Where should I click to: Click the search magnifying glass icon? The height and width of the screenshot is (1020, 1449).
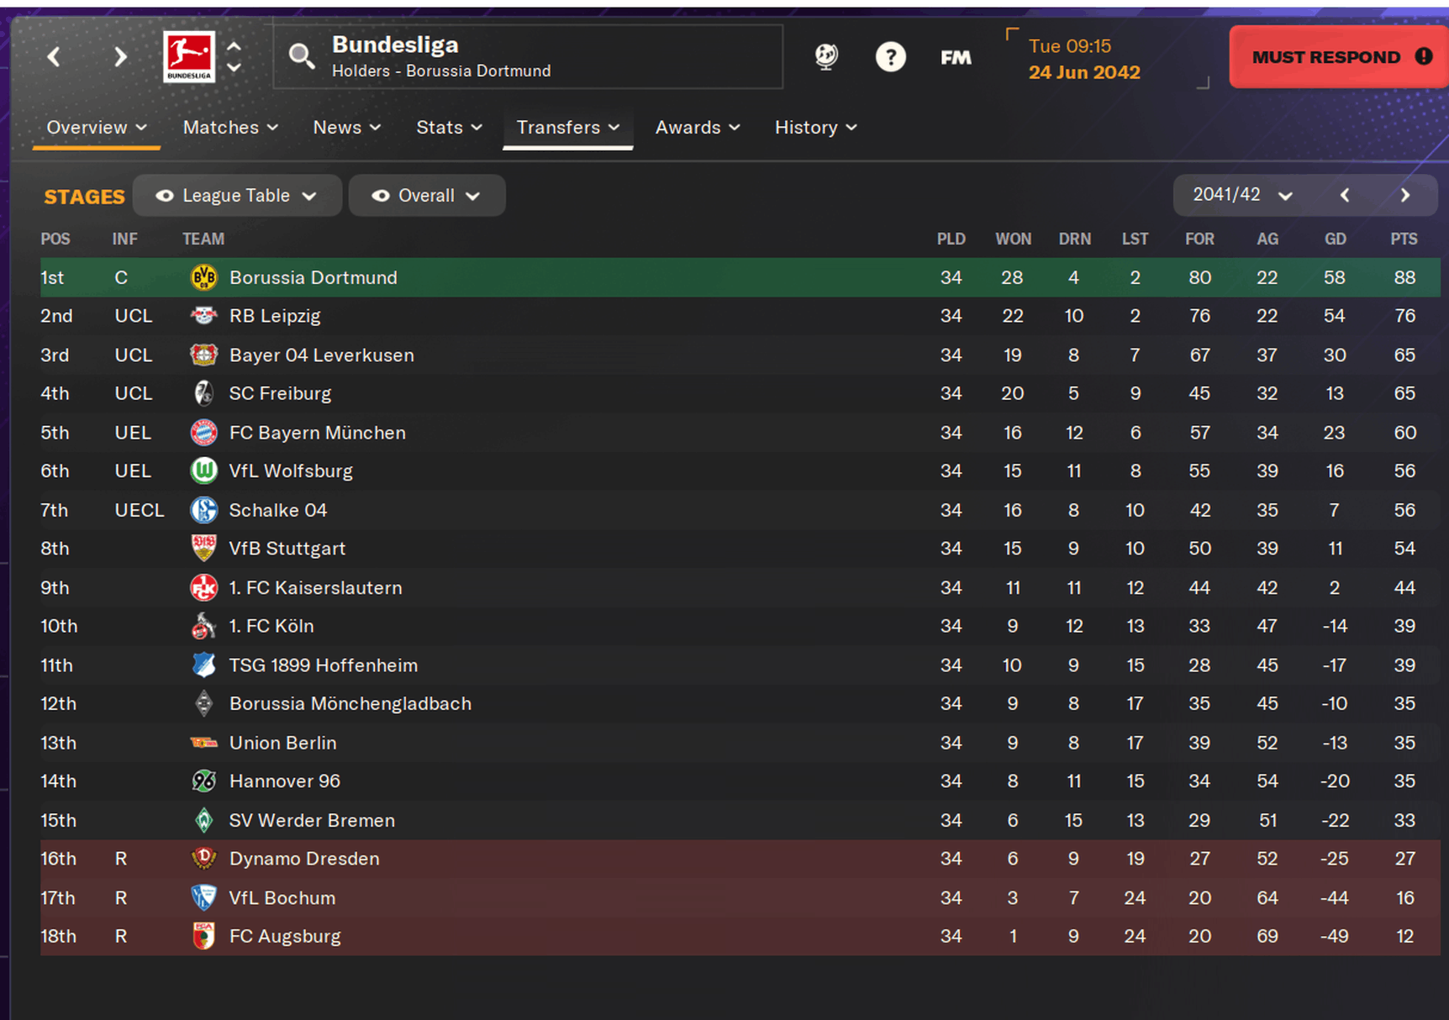click(301, 57)
